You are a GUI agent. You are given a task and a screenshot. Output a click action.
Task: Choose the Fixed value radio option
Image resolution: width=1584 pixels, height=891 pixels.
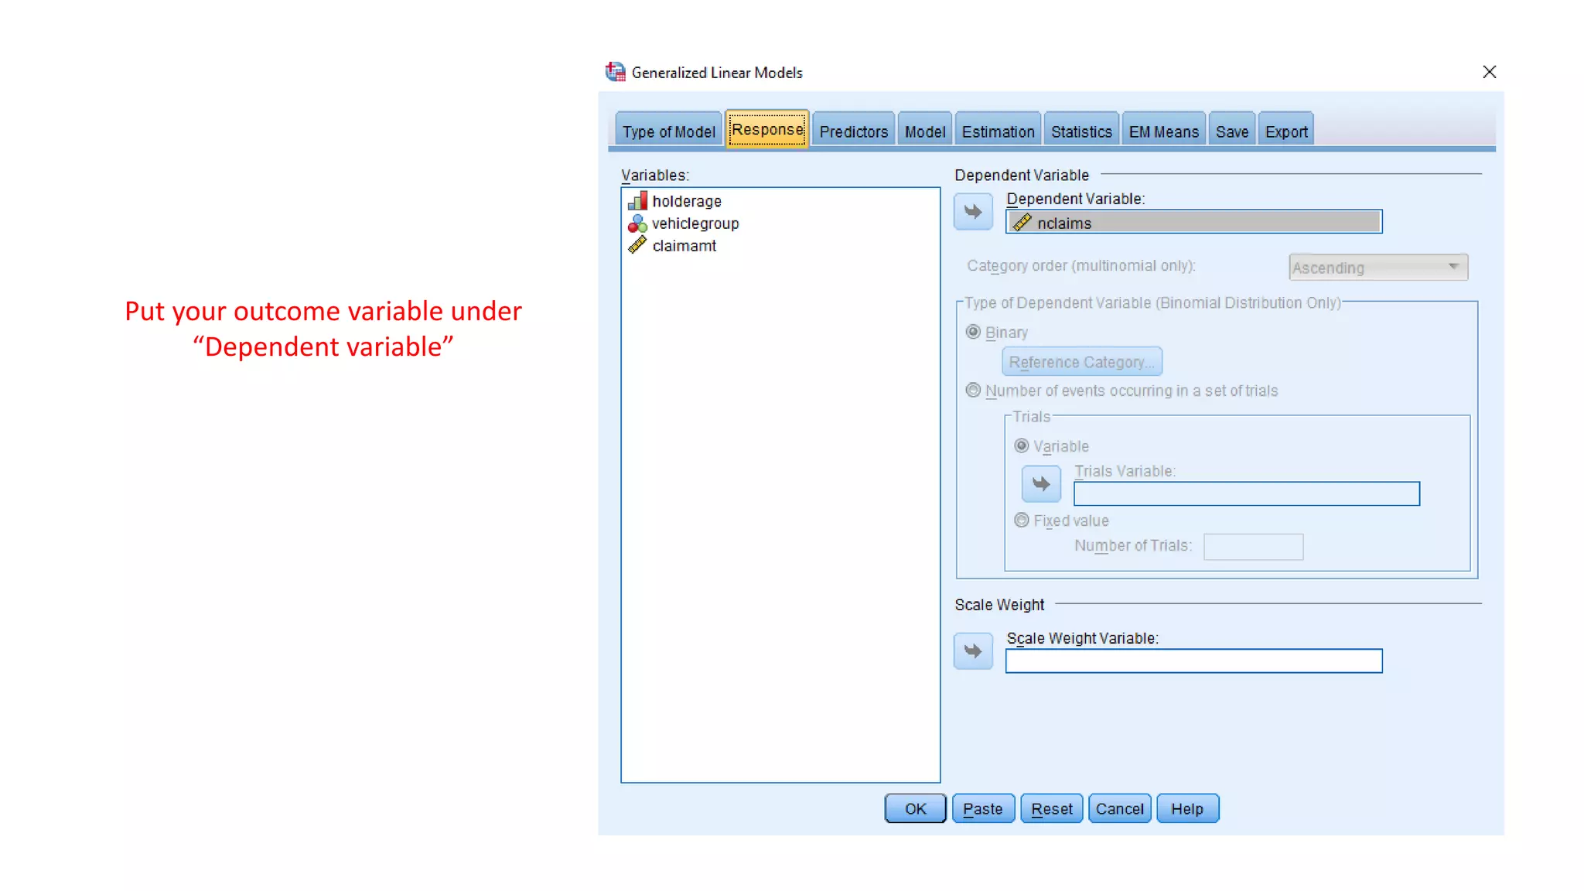[x=1022, y=521]
